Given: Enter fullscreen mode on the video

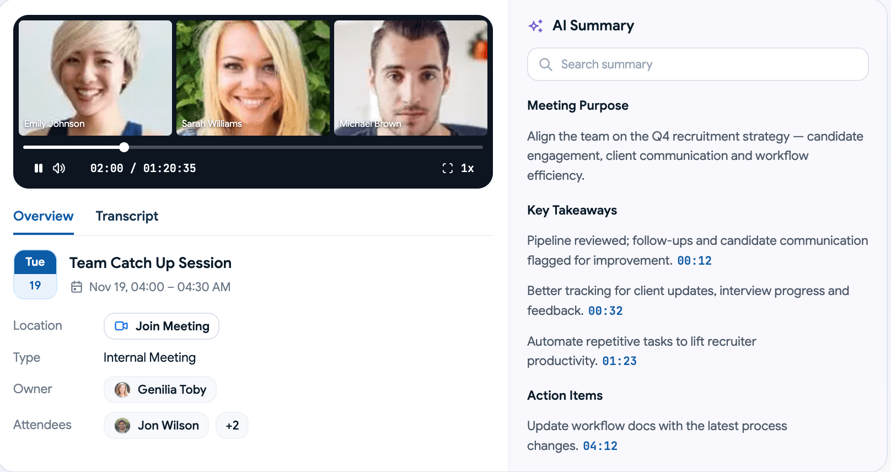Looking at the screenshot, I should [x=448, y=168].
